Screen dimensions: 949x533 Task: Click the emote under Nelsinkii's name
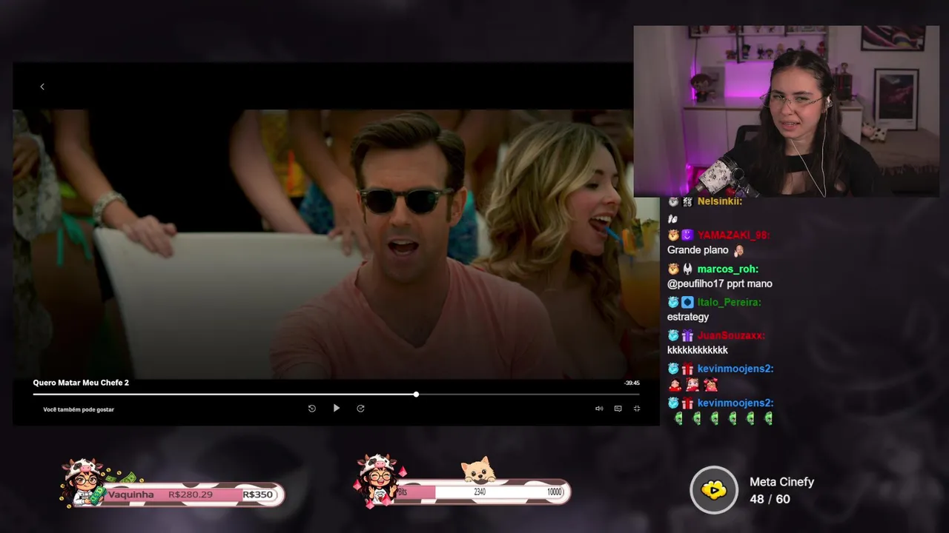coord(672,219)
